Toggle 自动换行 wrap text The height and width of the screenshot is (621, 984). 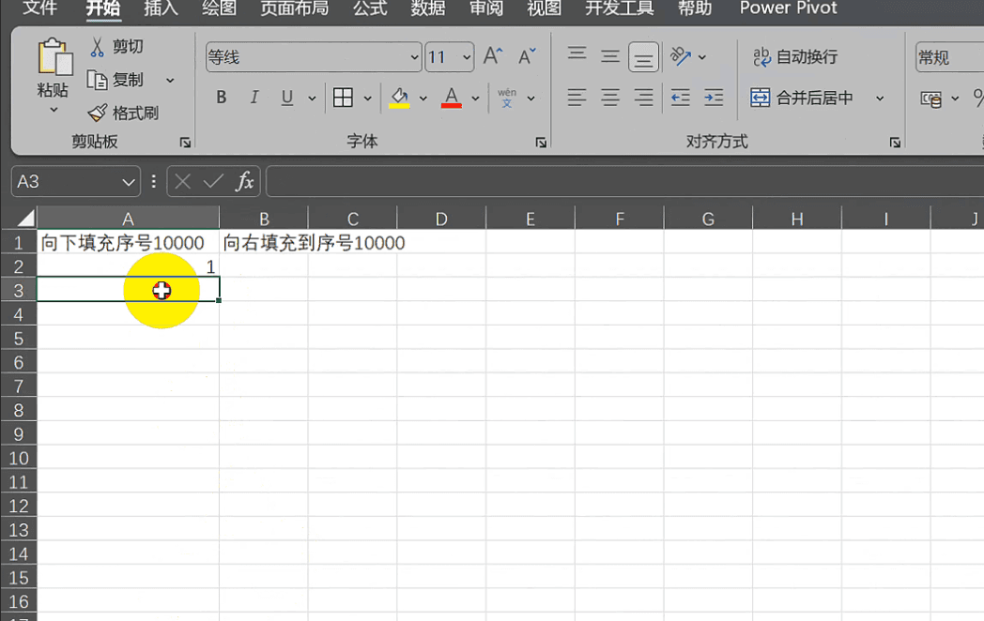795,57
